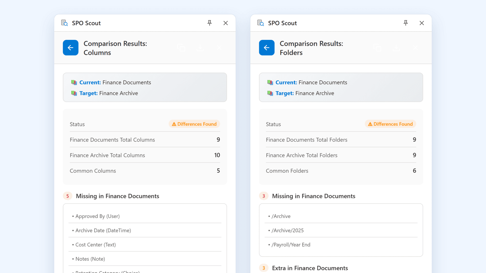Download the Columns comparison results
This screenshot has width=486, height=273.
[x=200, y=48]
